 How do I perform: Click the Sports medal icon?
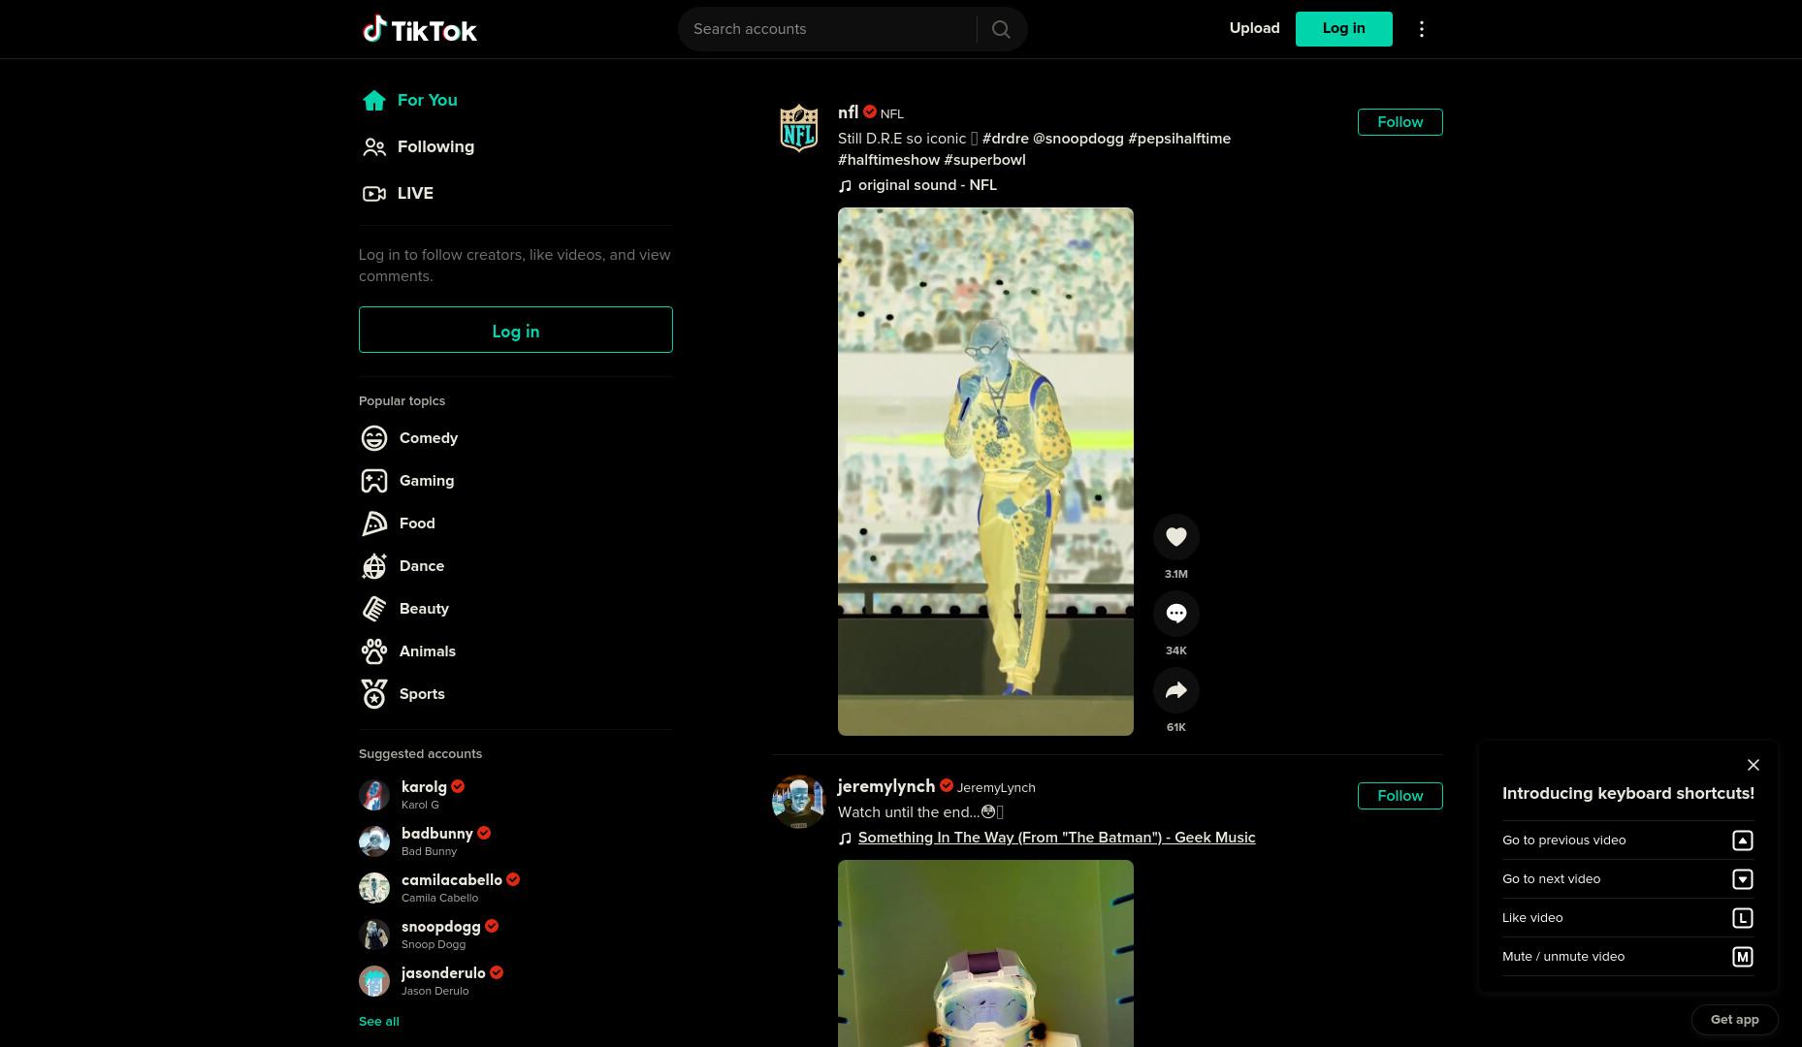[x=374, y=694]
